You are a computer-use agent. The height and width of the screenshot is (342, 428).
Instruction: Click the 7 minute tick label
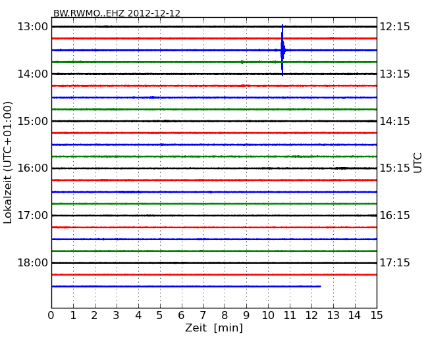coord(203,316)
